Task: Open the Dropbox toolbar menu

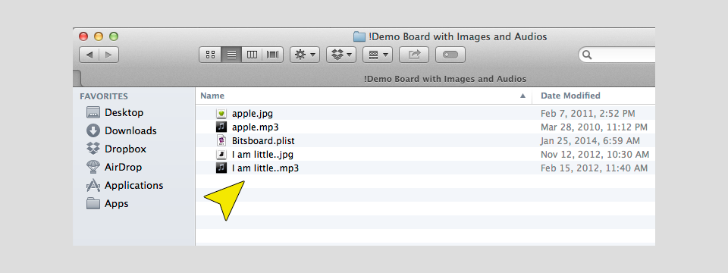Action: tap(341, 55)
